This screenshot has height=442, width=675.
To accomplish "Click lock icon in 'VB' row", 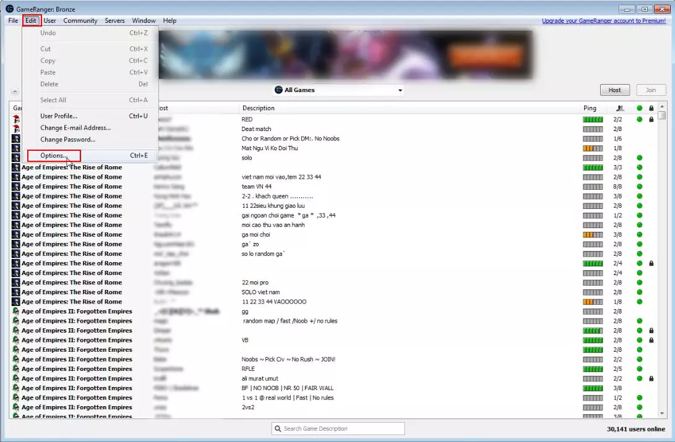I will click(x=651, y=340).
